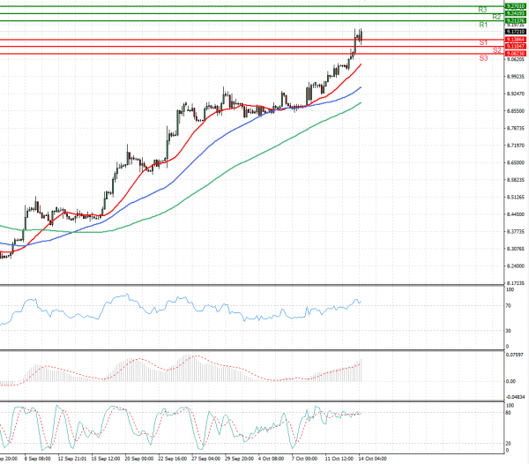Click the 22 Sep 16:00 time label
The image size is (529, 464).
click(x=173, y=459)
